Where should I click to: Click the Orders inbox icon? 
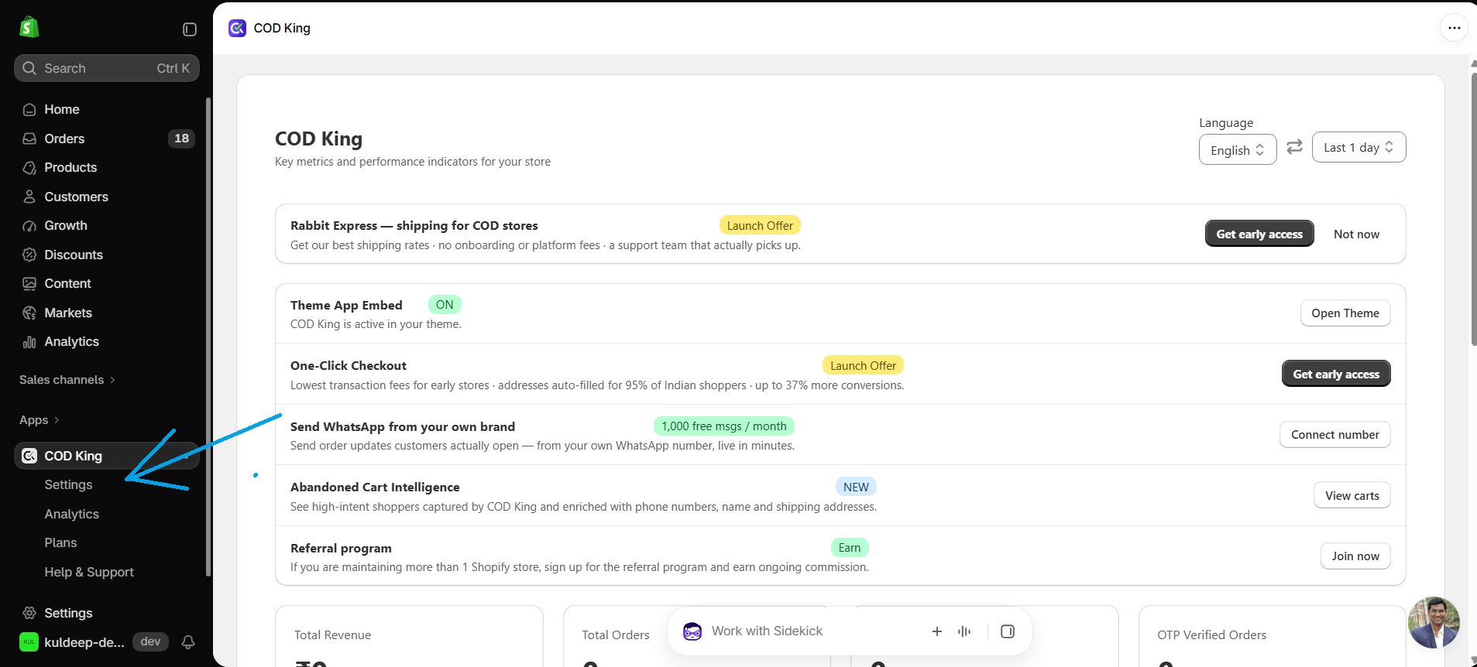coord(29,139)
